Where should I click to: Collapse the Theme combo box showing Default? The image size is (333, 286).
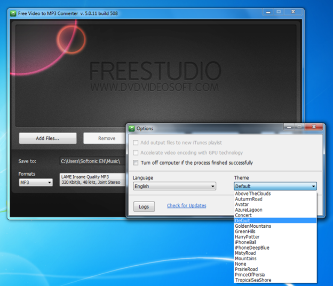pyautogui.click(x=275, y=186)
